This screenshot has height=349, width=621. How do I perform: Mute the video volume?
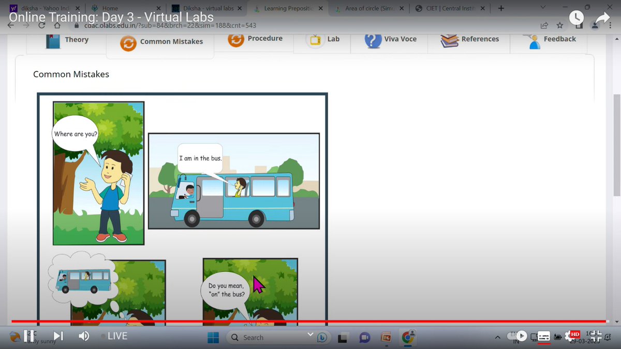(x=84, y=336)
